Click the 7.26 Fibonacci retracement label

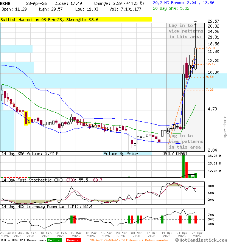tap(210, 90)
